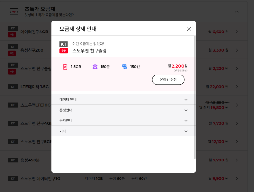The image size is (254, 192).
Task: Click the 월 6,600 원 price
Action: [219, 32]
